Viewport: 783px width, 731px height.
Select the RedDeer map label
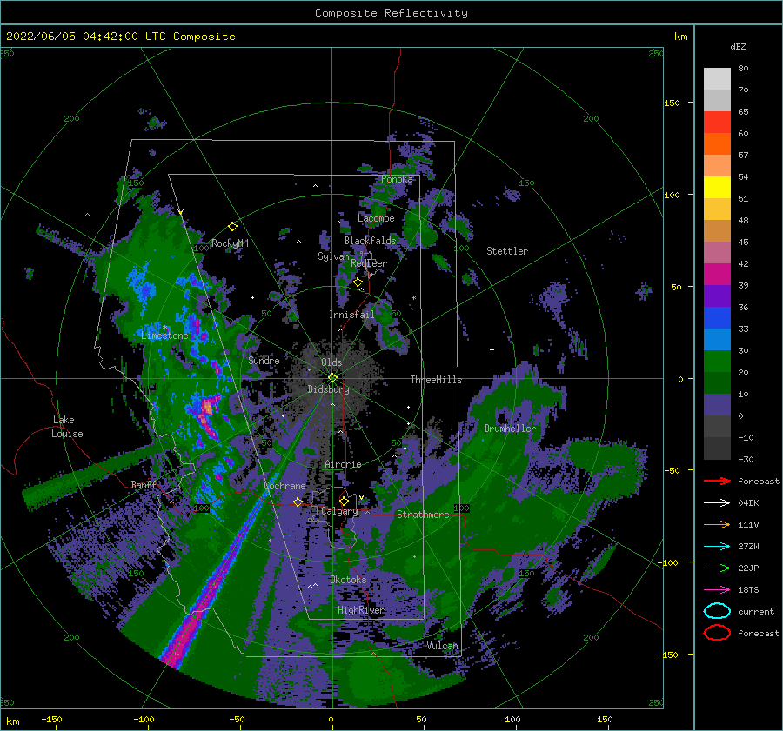tap(369, 263)
